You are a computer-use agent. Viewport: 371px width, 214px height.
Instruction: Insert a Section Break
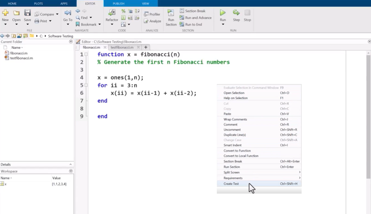[x=194, y=11]
